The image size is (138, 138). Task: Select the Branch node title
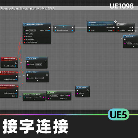(x=121, y=24)
